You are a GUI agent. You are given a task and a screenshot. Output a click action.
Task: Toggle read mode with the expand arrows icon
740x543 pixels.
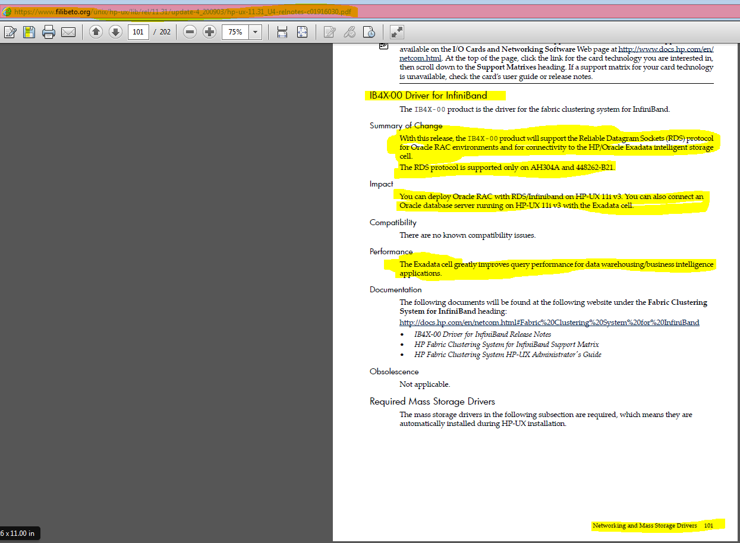pyautogui.click(x=396, y=32)
